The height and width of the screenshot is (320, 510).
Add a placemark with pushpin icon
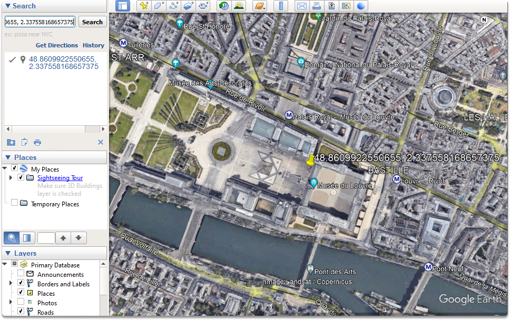[144, 6]
